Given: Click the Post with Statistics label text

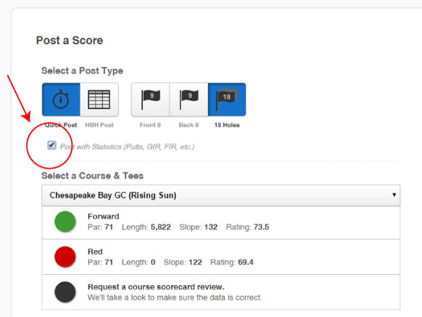Looking at the screenshot, I should point(127,147).
